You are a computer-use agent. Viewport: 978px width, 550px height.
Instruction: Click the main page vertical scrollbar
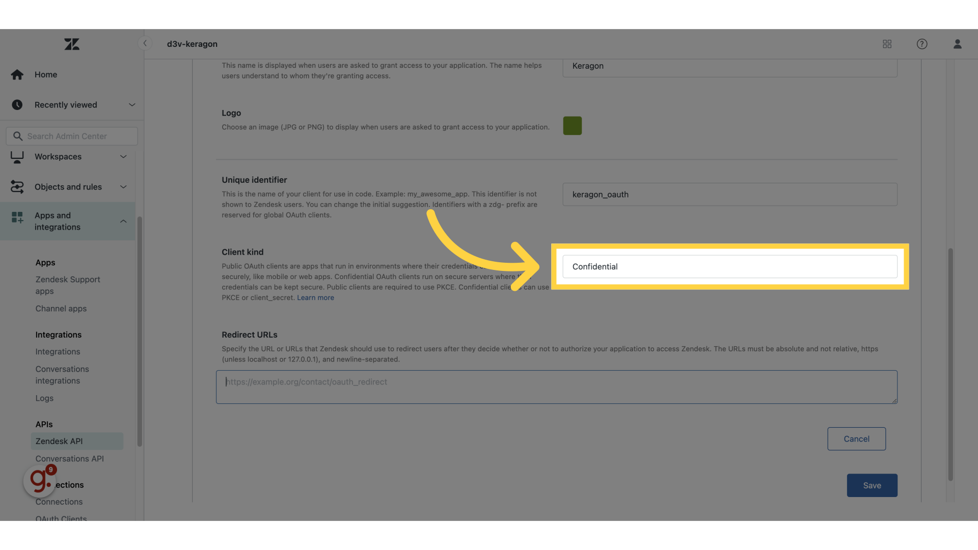pyautogui.click(x=950, y=365)
